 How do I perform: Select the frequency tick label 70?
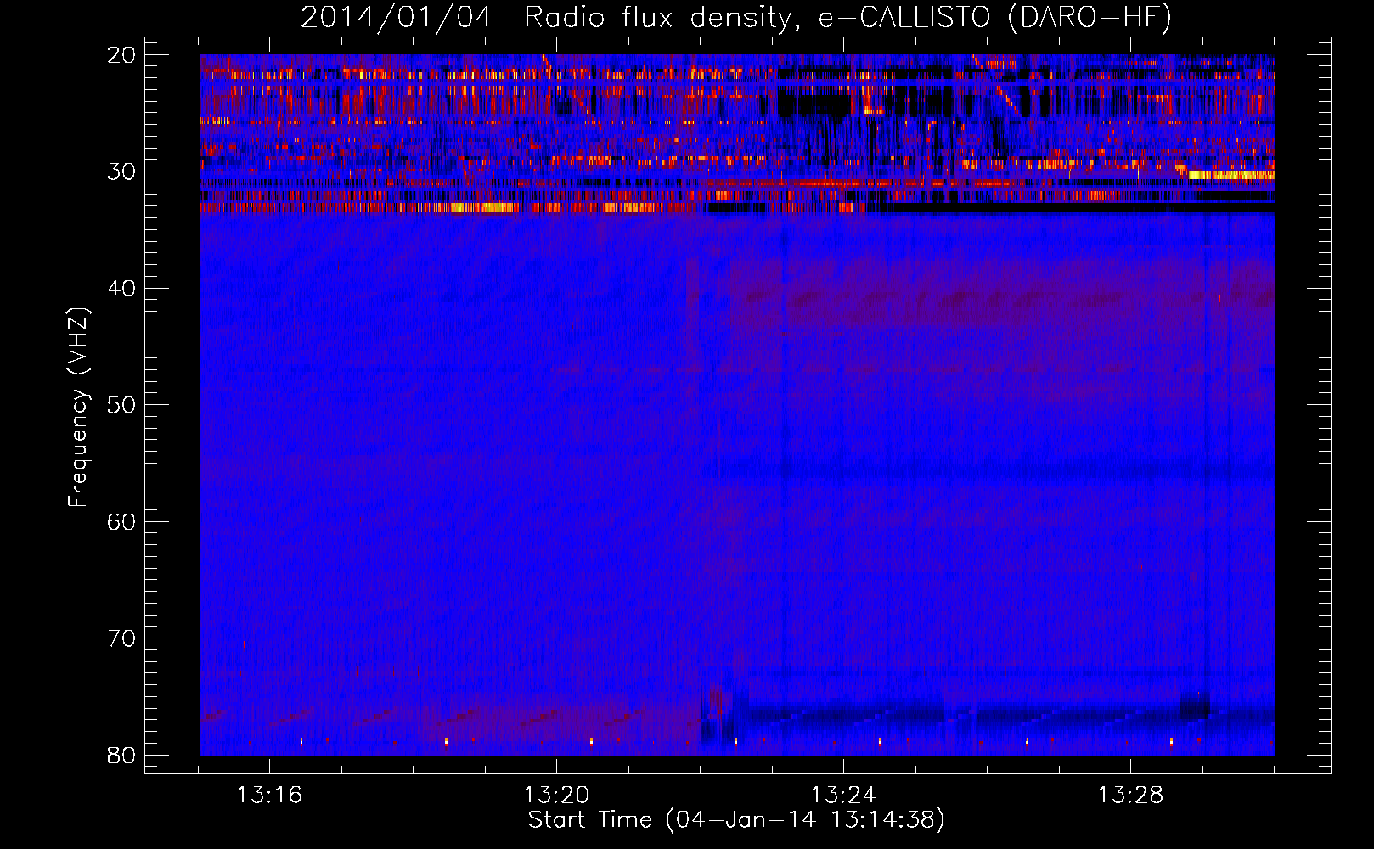[x=121, y=638]
